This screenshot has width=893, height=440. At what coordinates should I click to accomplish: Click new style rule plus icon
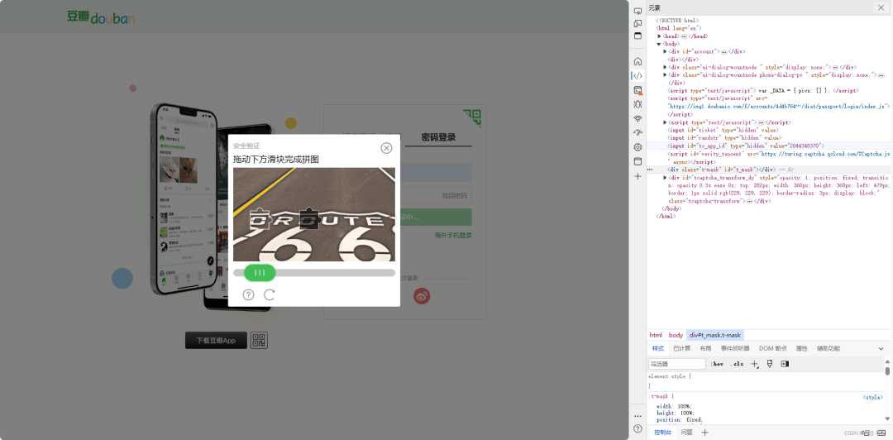755,364
